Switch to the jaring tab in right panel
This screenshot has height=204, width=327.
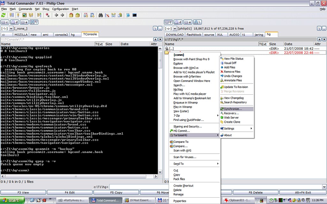259,34
